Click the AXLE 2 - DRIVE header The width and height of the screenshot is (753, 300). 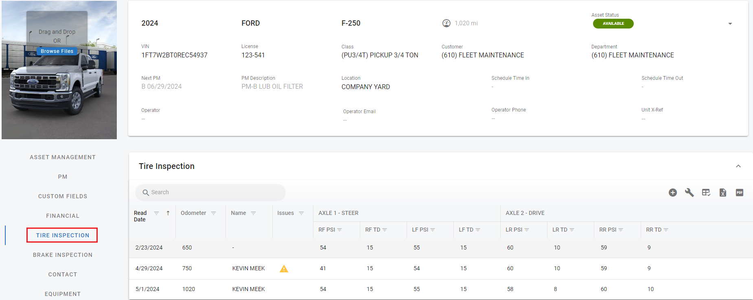click(525, 213)
